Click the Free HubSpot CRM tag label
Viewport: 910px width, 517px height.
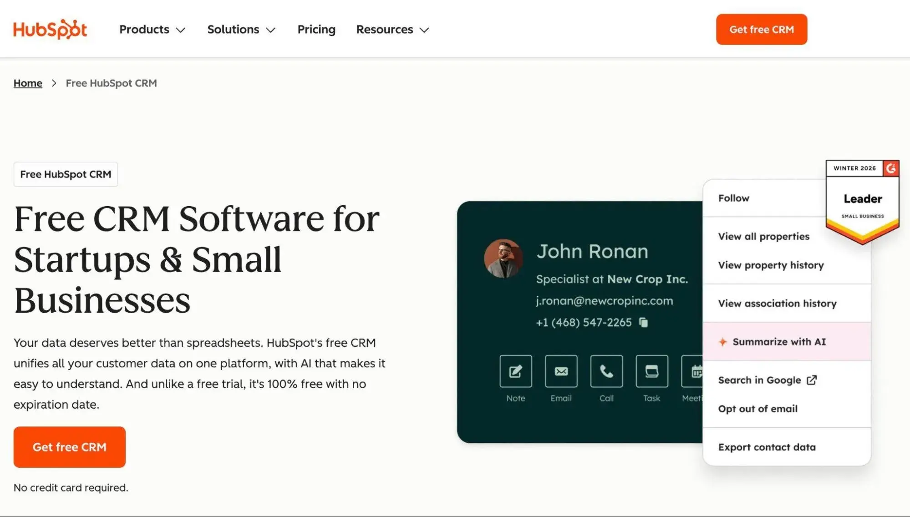(x=66, y=174)
